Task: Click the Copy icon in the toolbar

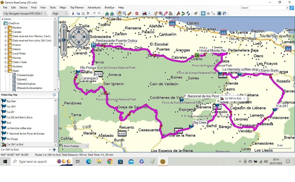Action: 78,14
